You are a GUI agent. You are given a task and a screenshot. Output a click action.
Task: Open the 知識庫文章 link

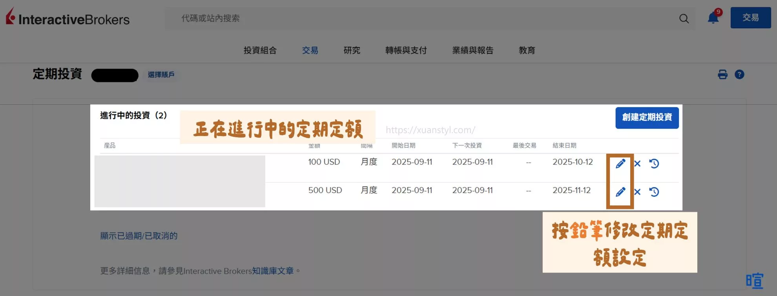coord(273,271)
